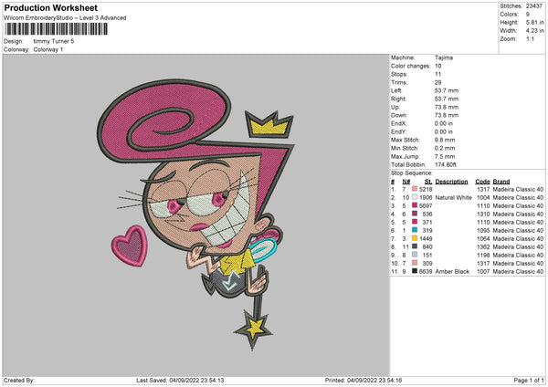Screen dimensions: 548x387
Task: Select thread code 1095 in stop 6
Action: tap(483, 230)
